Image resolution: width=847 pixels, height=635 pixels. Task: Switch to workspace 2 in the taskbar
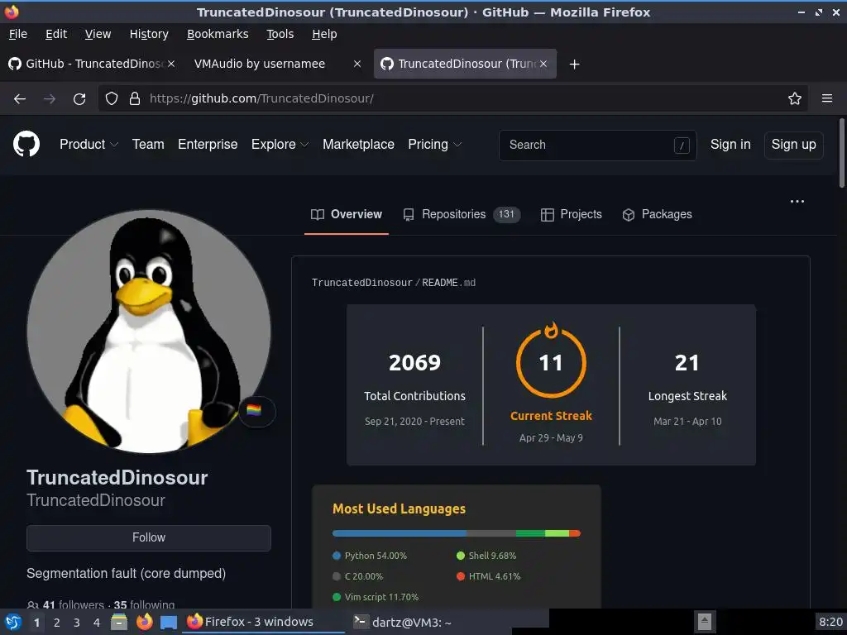click(57, 623)
